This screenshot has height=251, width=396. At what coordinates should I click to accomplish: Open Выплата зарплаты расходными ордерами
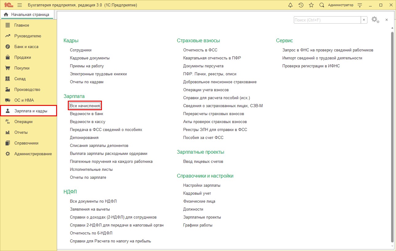coord(109,153)
